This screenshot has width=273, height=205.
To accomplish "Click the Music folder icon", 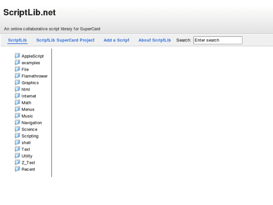I will (17, 115).
